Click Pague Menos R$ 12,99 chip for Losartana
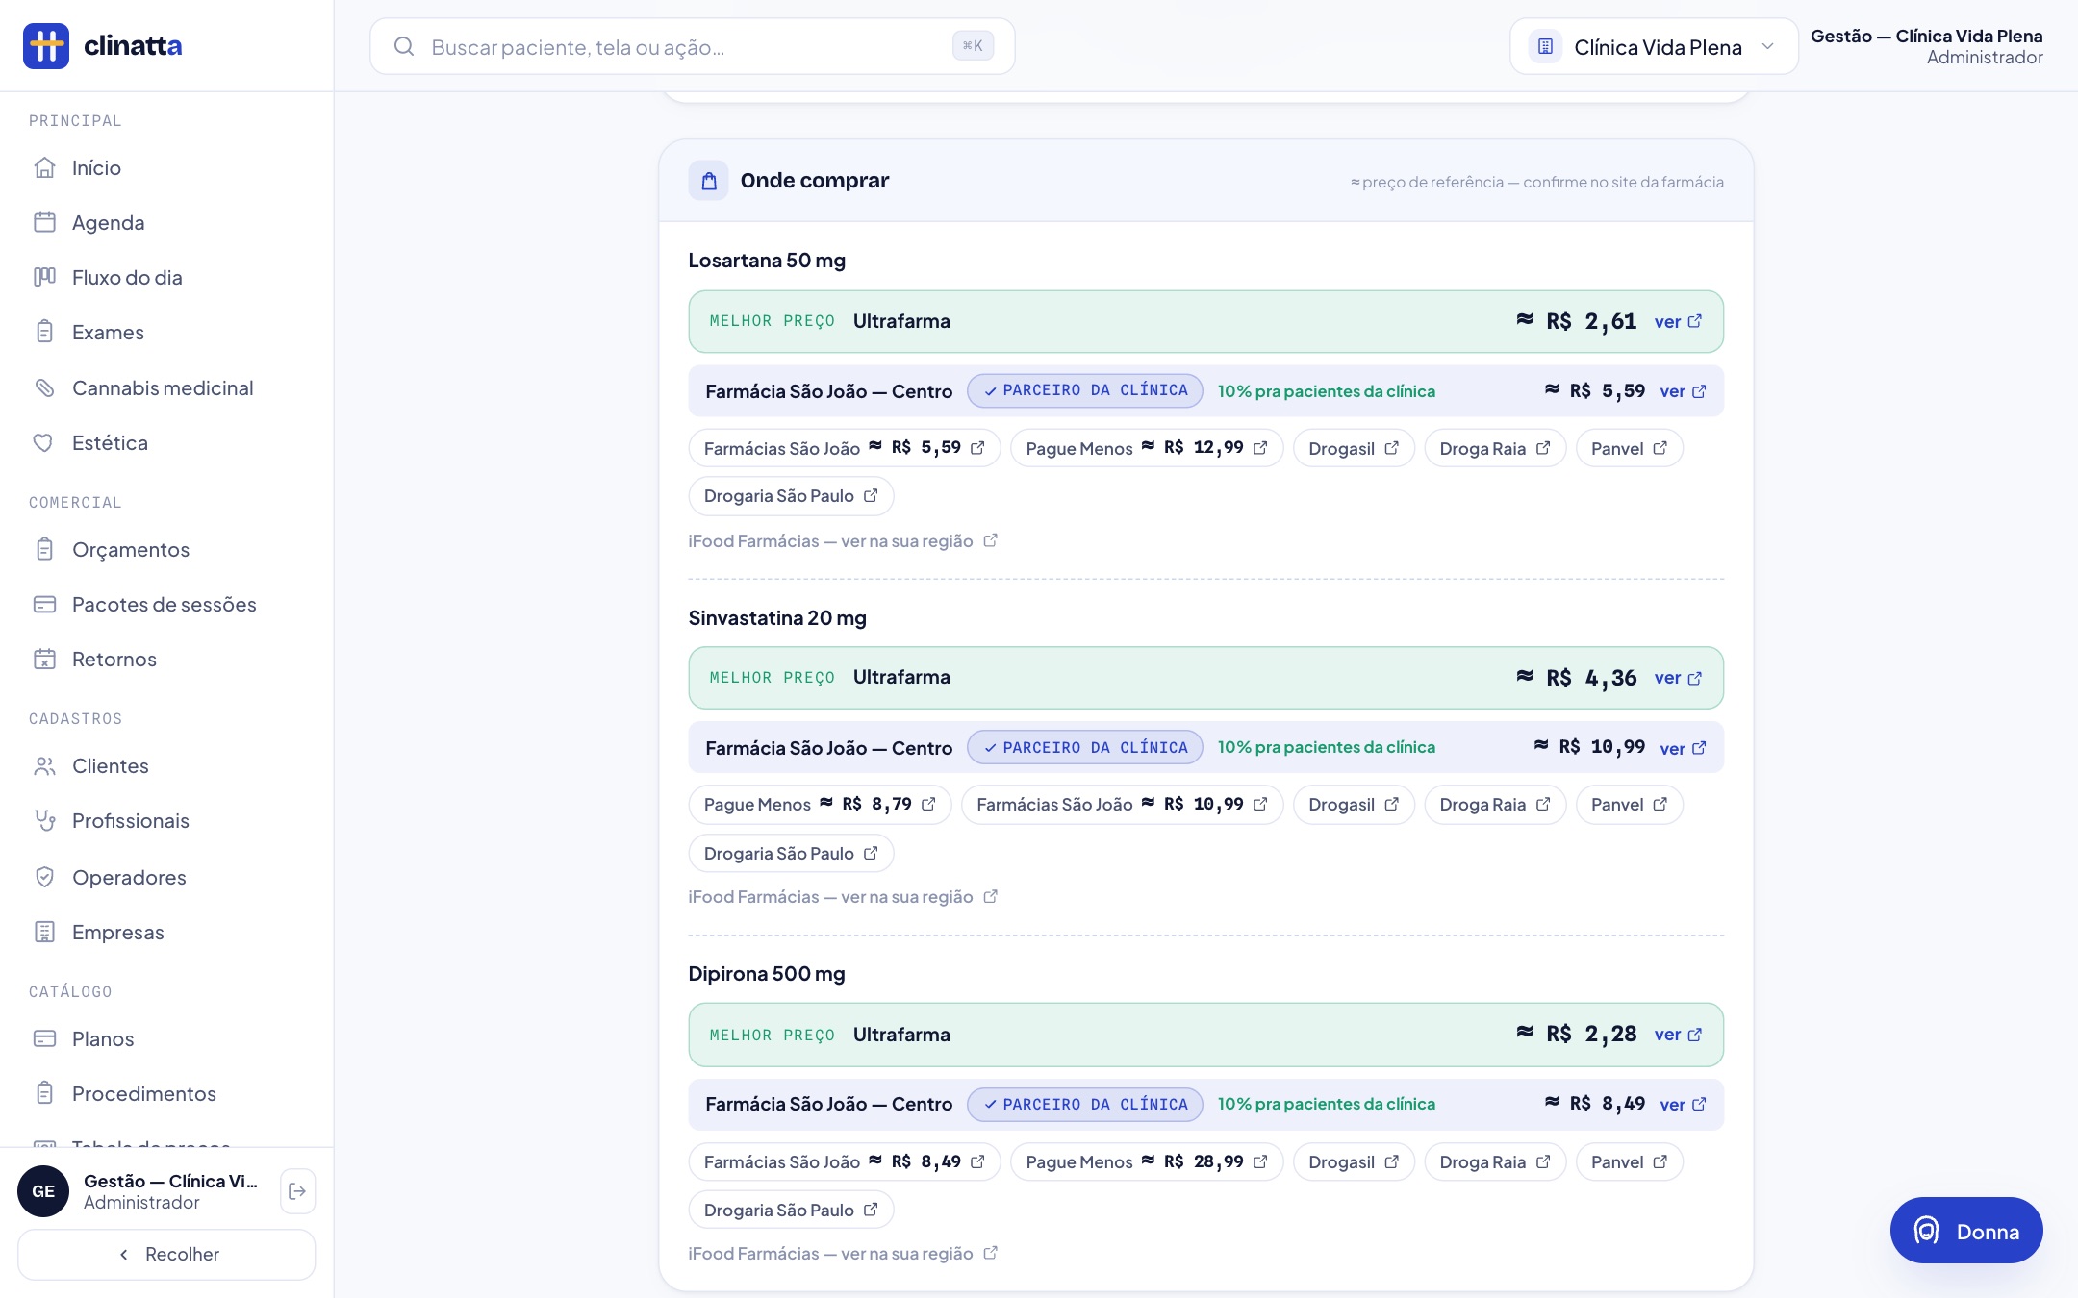This screenshot has width=2078, height=1298. coord(1147,448)
